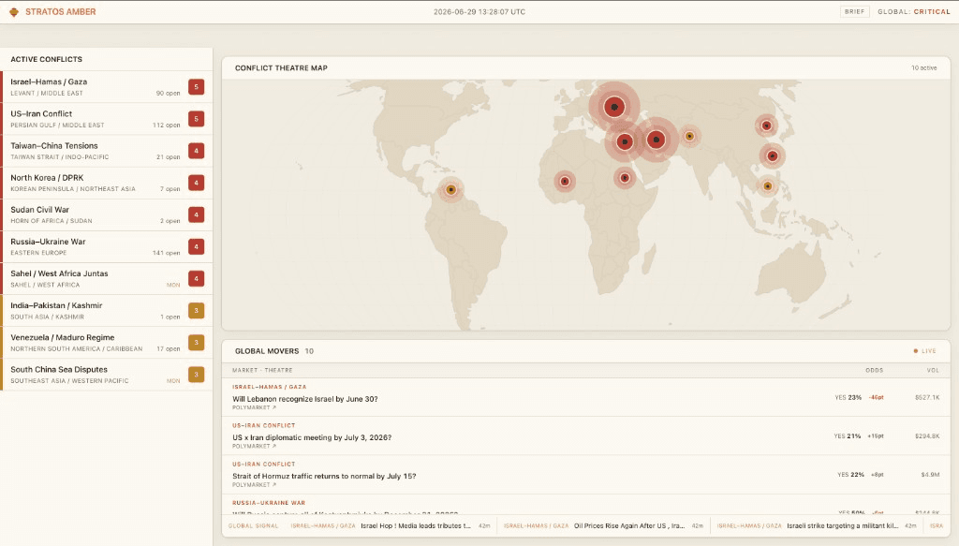Select the Iran hotspot marker on the map
Image resolution: width=959 pixels, height=546 pixels.
tap(657, 140)
